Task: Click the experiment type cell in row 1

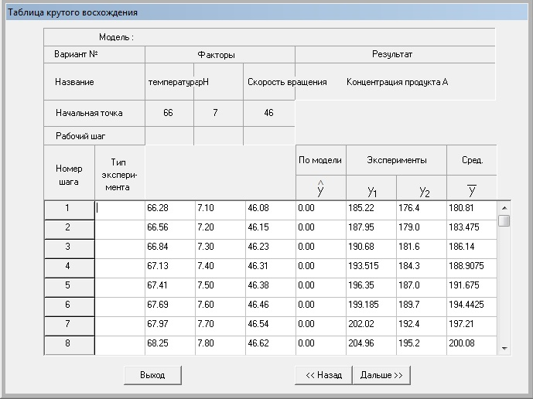Action: click(120, 210)
